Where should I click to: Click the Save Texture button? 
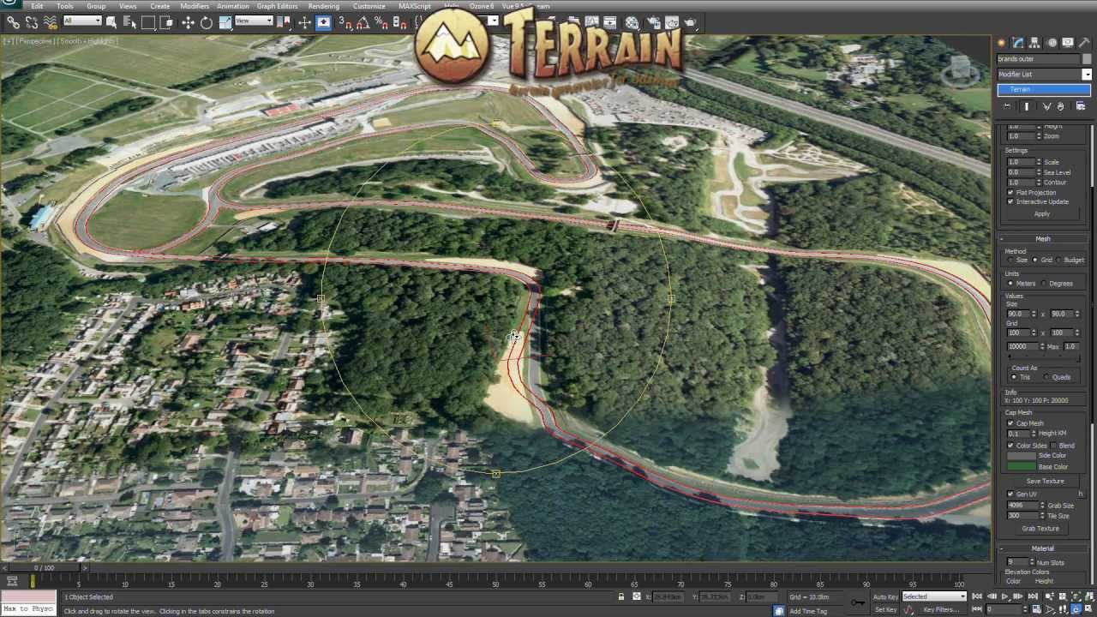pyautogui.click(x=1045, y=481)
